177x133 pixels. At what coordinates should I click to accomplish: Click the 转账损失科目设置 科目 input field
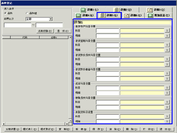(x=107, y=102)
